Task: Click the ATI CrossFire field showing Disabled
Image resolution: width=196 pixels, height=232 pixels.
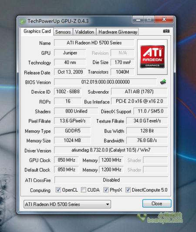Action: 111,180
